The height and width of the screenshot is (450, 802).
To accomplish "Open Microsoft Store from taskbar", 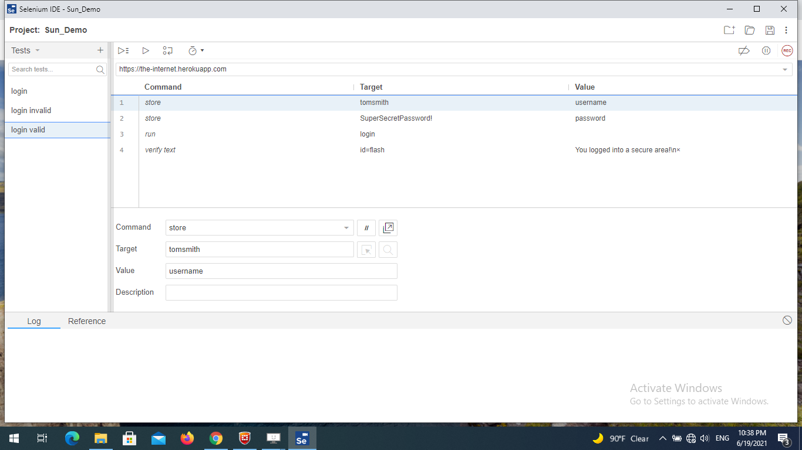I will [x=130, y=438].
